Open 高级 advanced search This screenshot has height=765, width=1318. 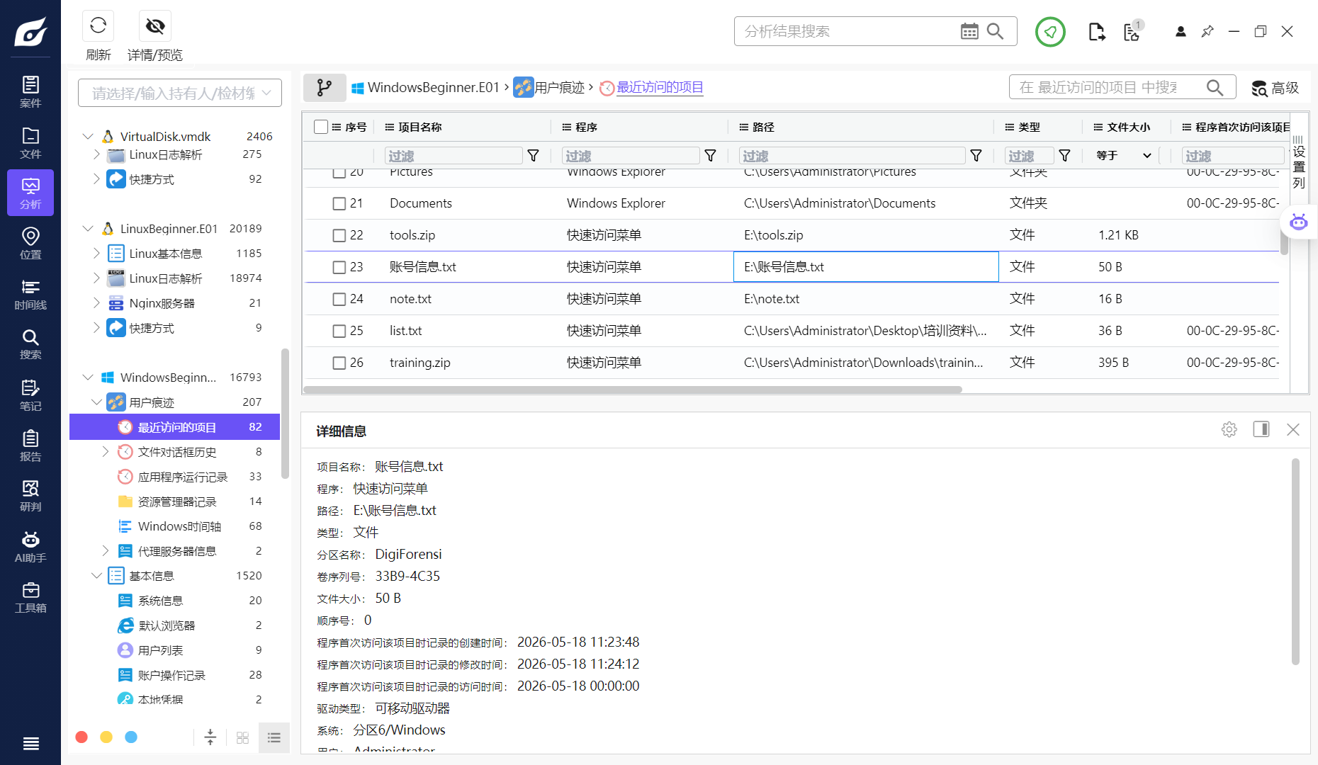[1275, 88]
